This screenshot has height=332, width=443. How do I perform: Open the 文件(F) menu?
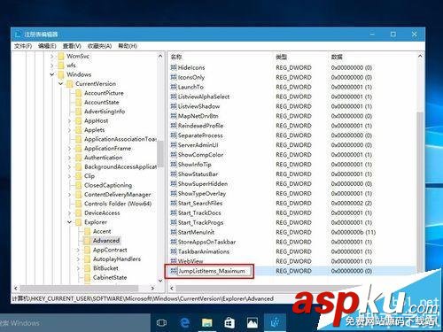click(x=23, y=46)
